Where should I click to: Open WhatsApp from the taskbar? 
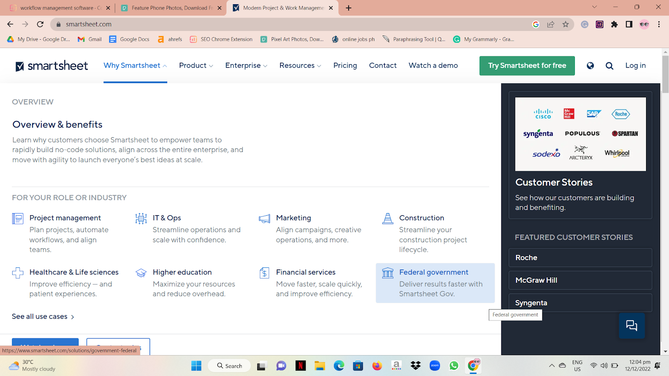[454, 366]
